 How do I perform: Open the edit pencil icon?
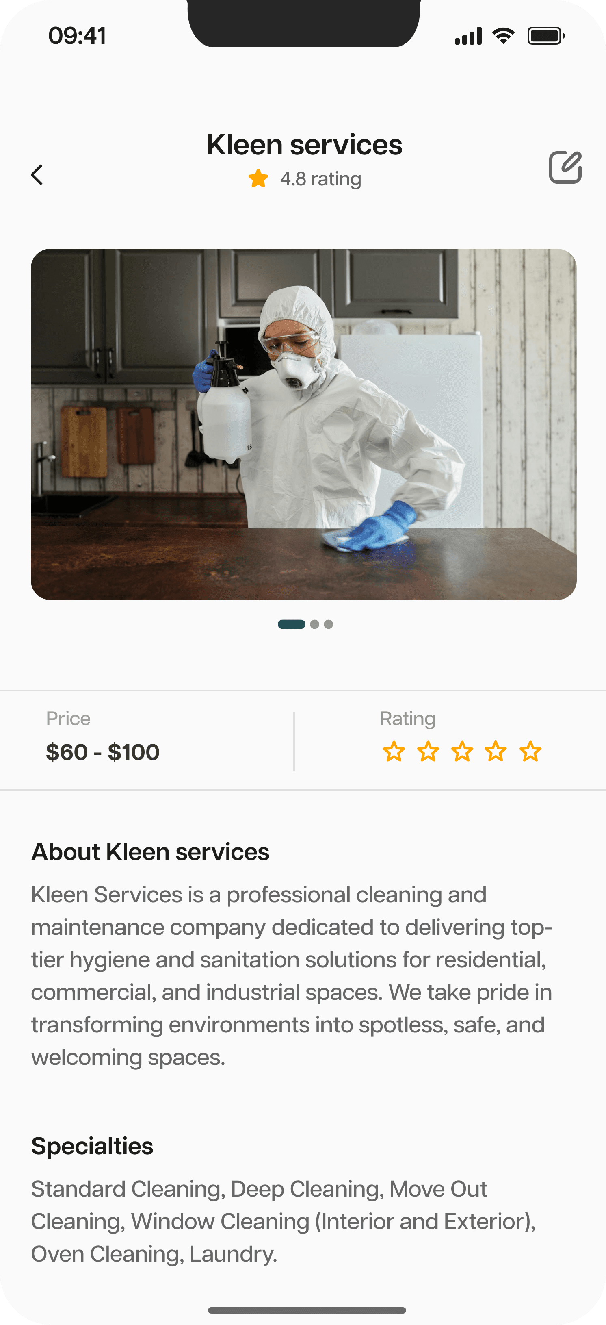[565, 167]
